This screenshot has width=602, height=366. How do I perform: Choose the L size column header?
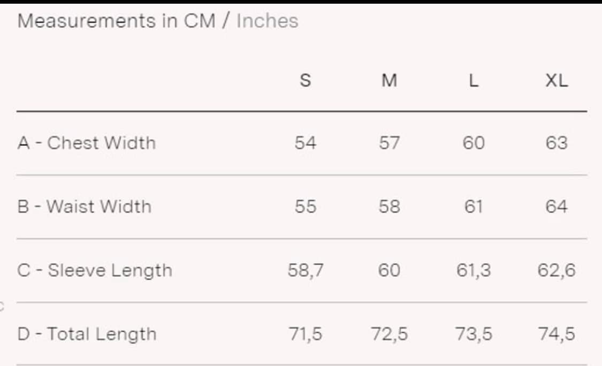[473, 80]
